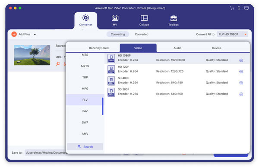Viewport: 259px width, 168px height.
Task: Click the format Search field
Action: tap(85, 147)
